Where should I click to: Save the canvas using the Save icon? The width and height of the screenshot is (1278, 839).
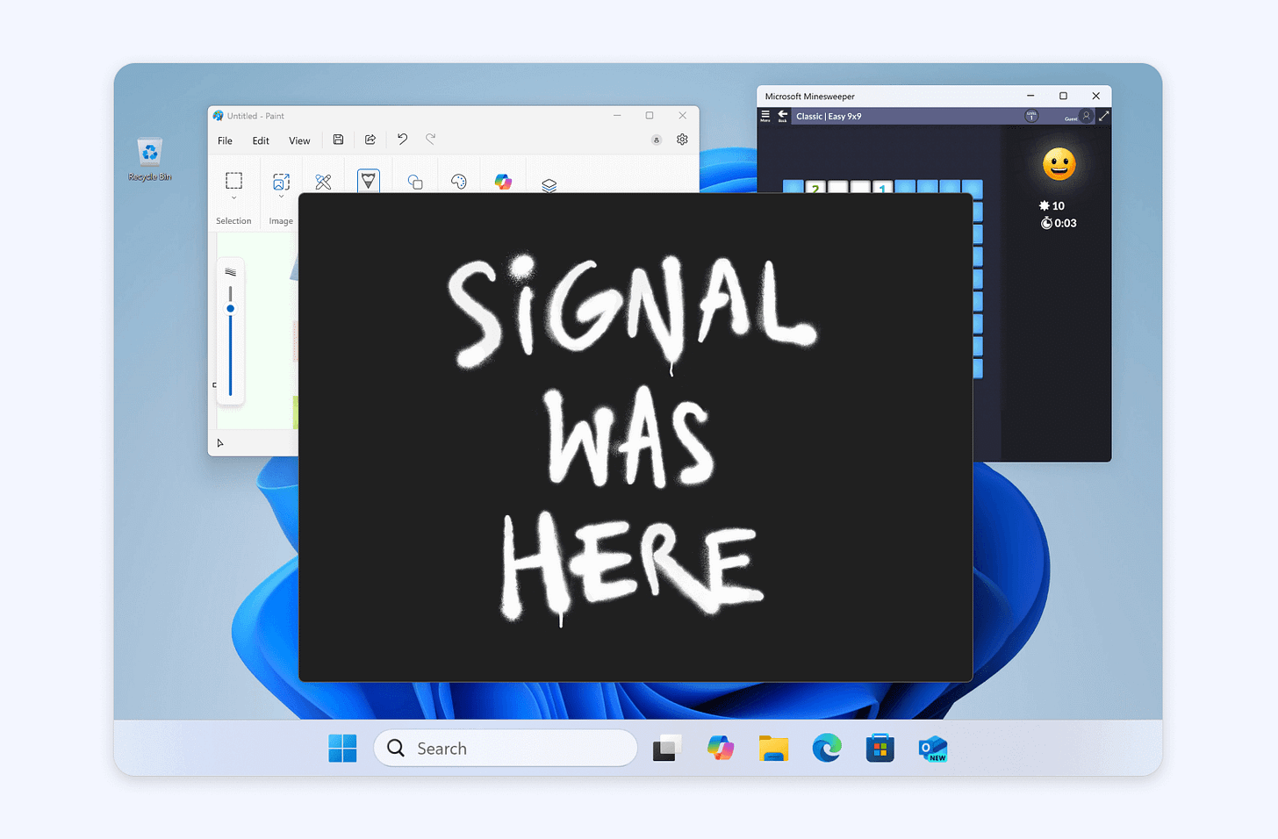tap(339, 139)
